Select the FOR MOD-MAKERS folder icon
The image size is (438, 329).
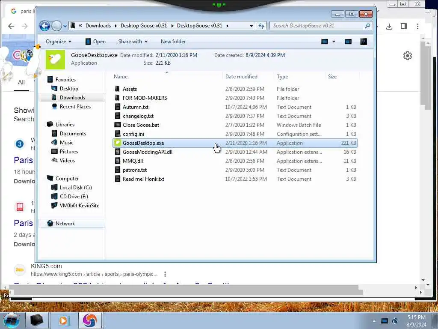pos(117,98)
